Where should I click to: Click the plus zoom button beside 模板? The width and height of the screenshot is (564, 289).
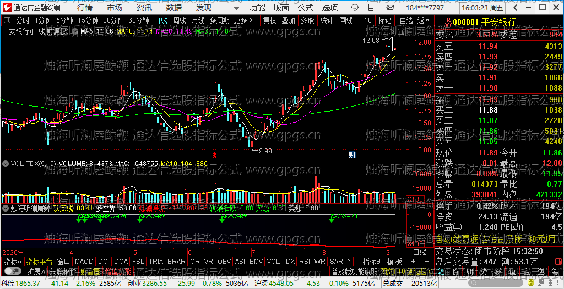(414, 262)
